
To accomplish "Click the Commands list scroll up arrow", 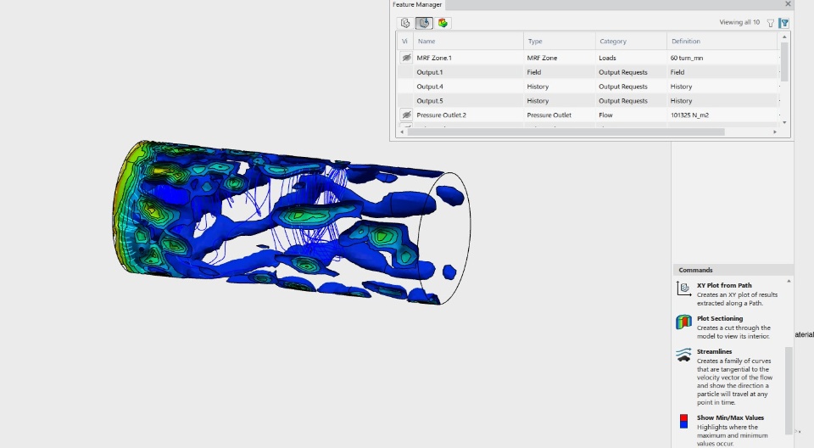I will click(x=789, y=281).
